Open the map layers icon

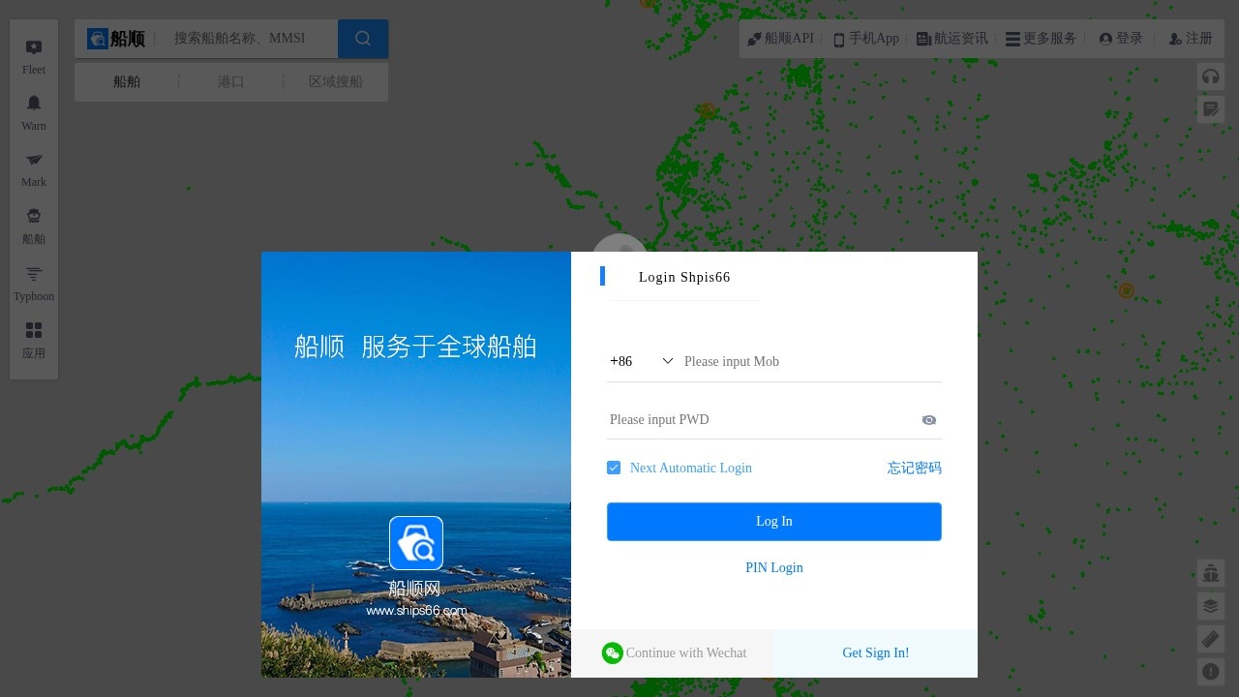(1211, 606)
